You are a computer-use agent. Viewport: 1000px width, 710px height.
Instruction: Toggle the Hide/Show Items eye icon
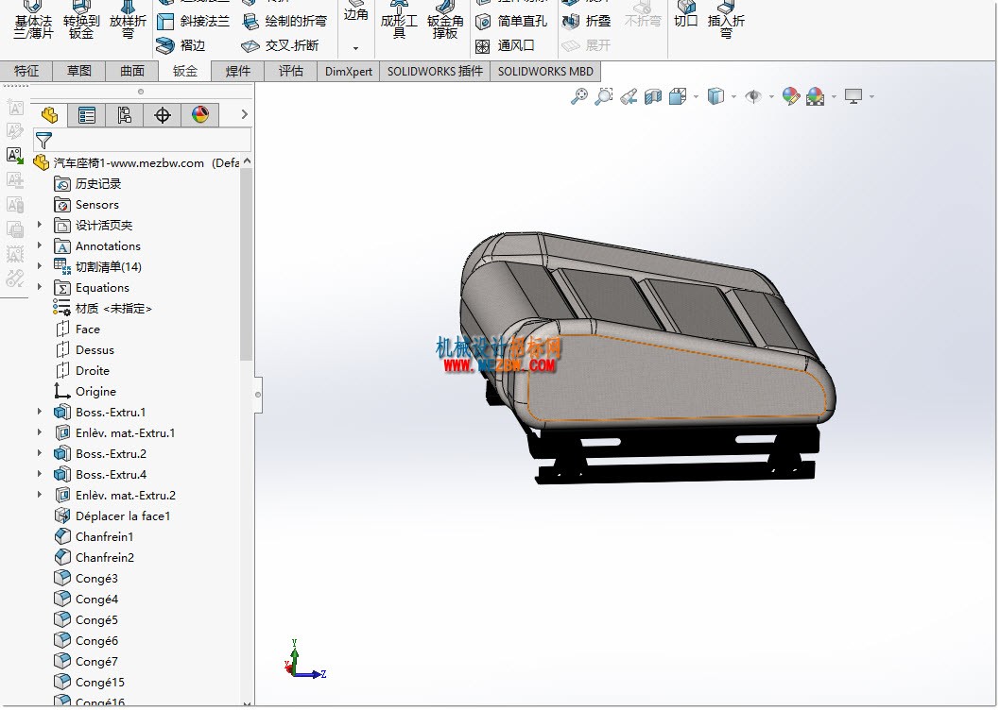(753, 97)
